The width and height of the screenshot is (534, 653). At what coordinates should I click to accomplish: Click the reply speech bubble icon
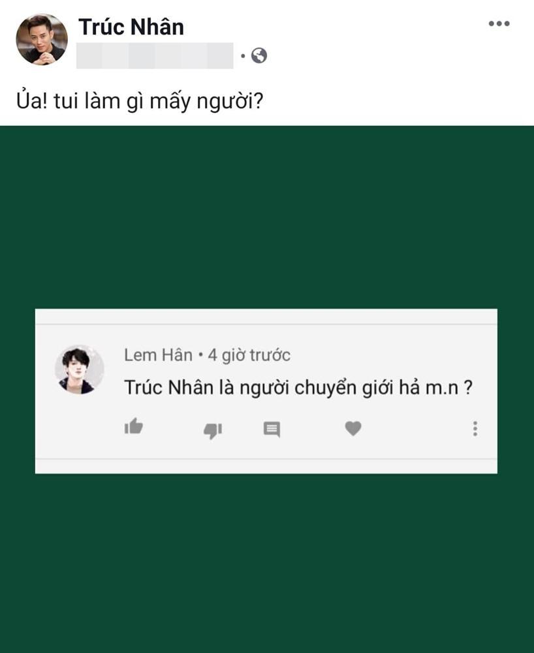[x=272, y=429]
